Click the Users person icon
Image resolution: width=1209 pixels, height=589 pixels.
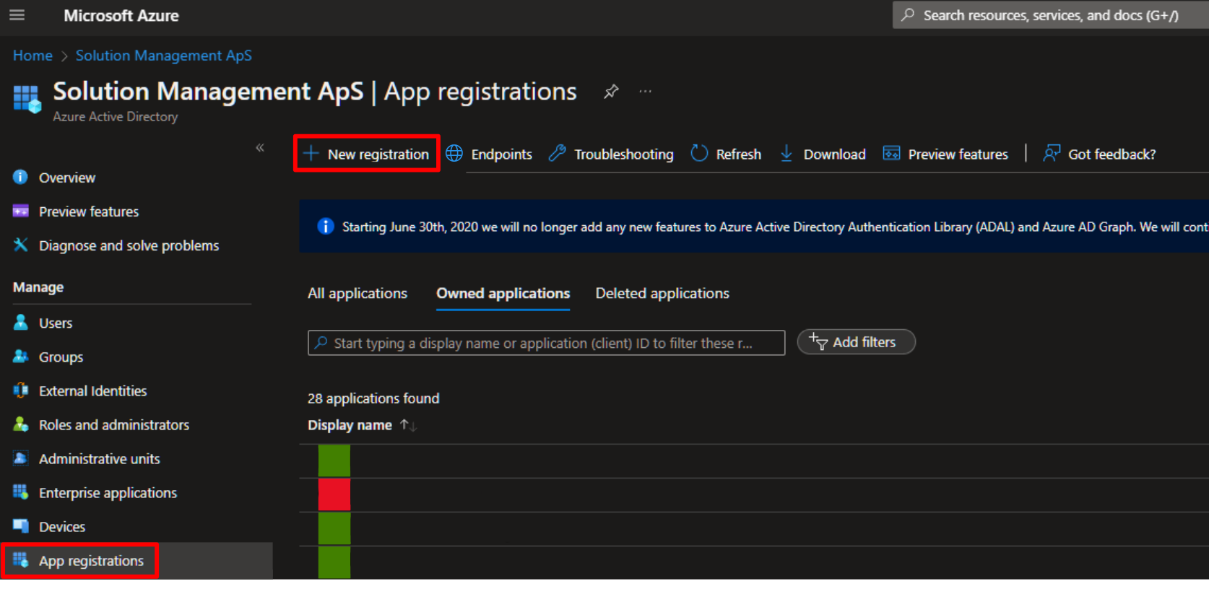pos(21,322)
